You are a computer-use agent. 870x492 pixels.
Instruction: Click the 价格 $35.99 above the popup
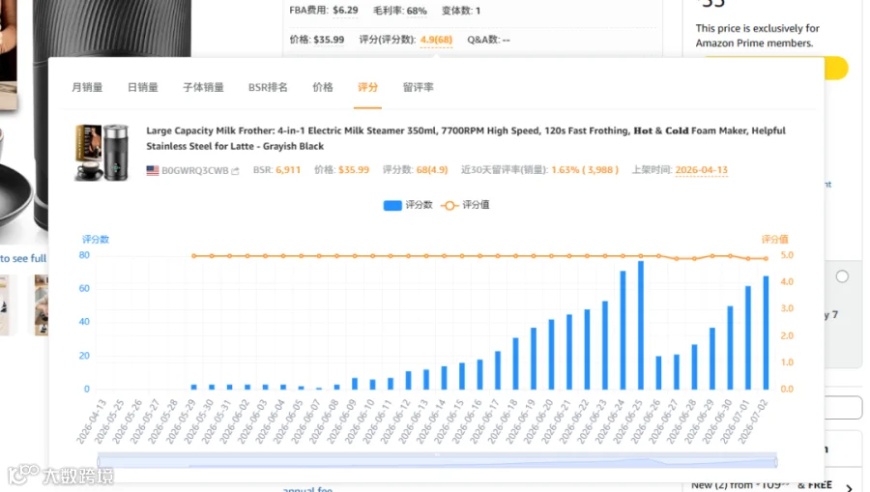click(x=329, y=40)
